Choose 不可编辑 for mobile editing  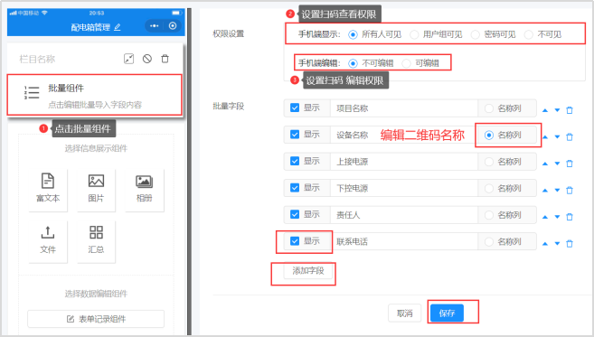pos(353,63)
